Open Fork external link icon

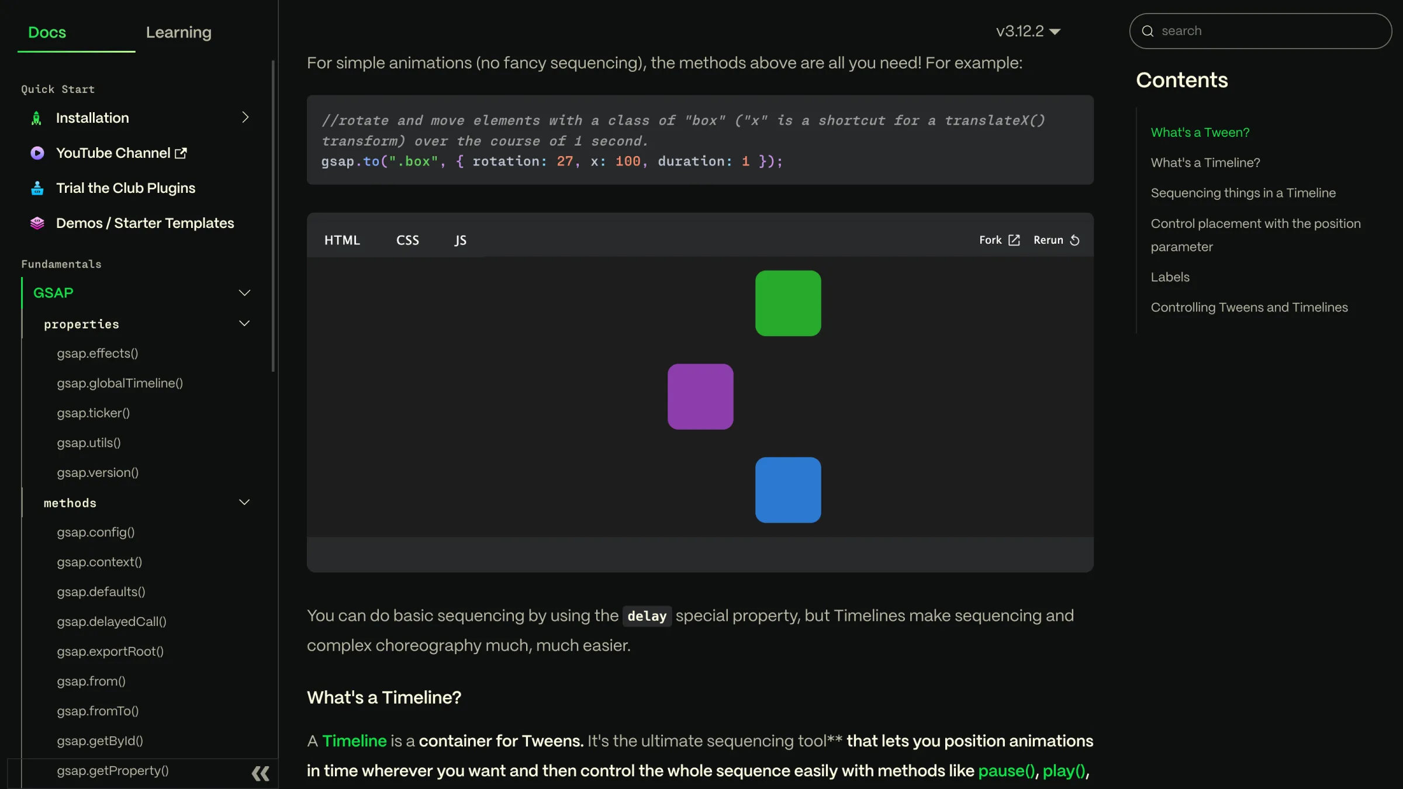point(1014,240)
